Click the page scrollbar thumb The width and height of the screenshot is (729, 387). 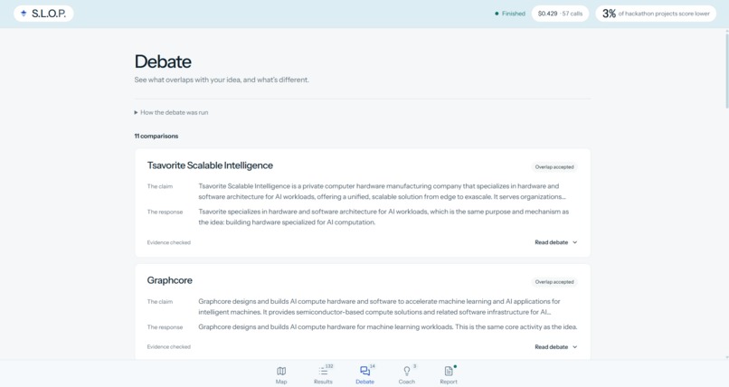(727, 70)
